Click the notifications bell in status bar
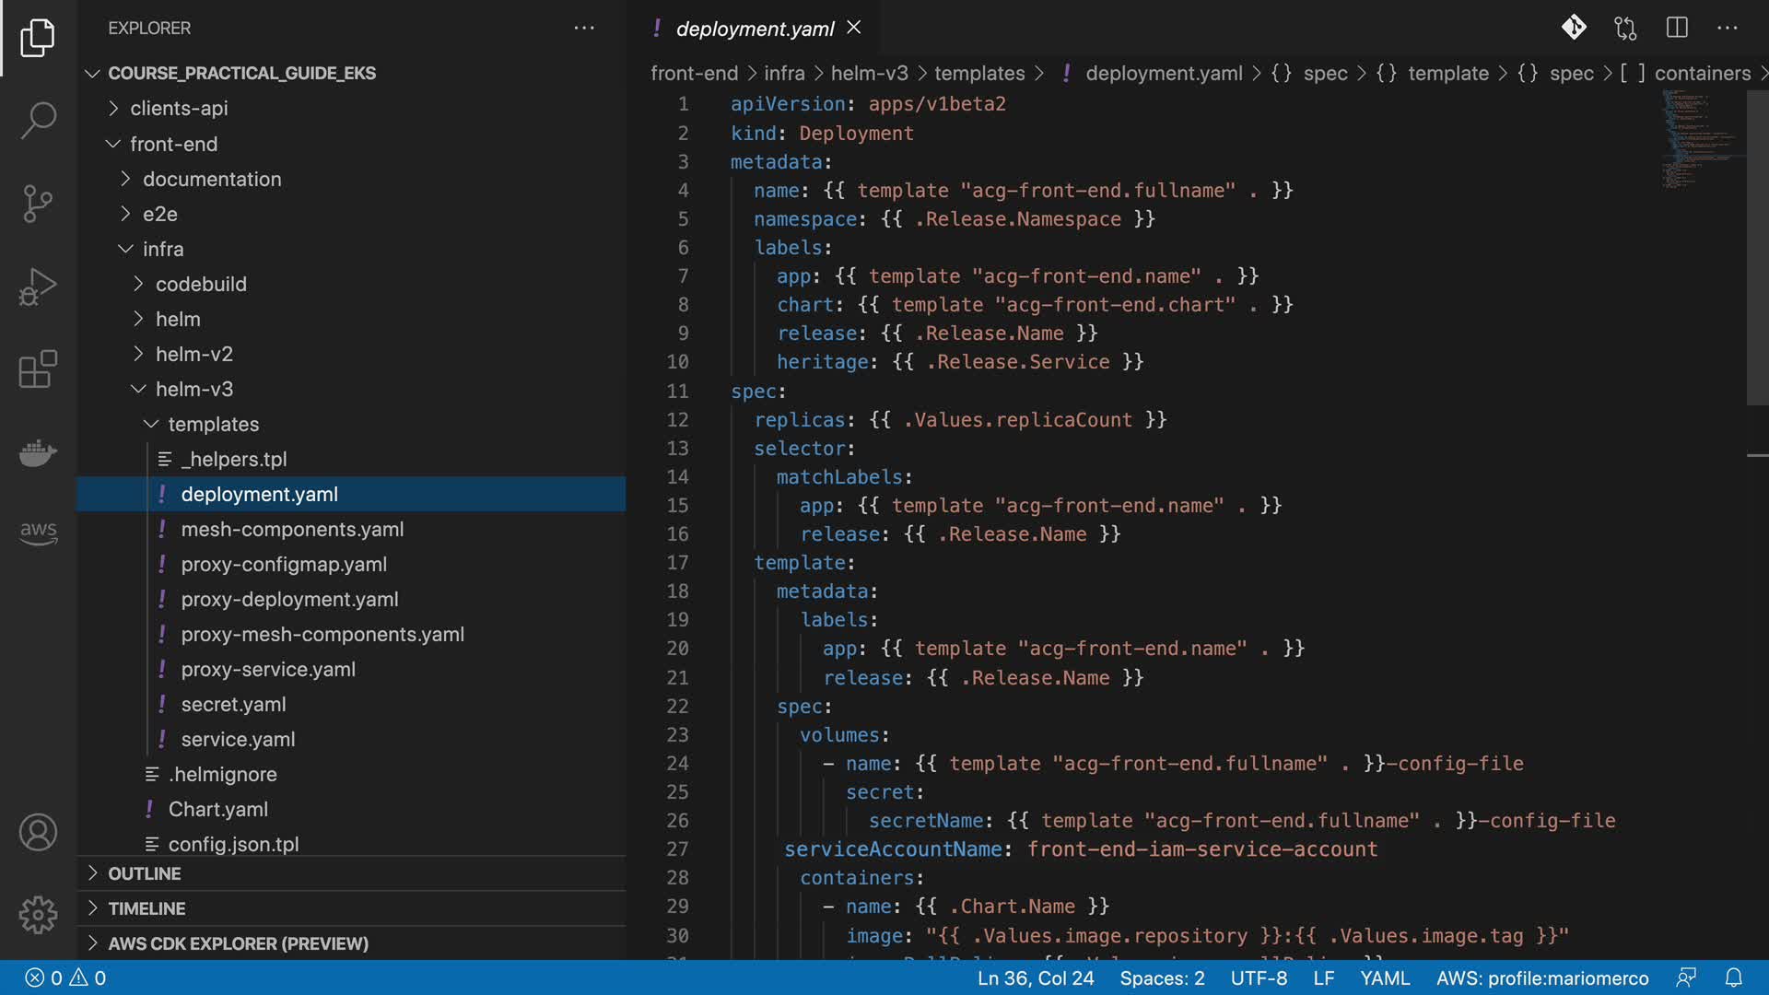 (x=1733, y=977)
